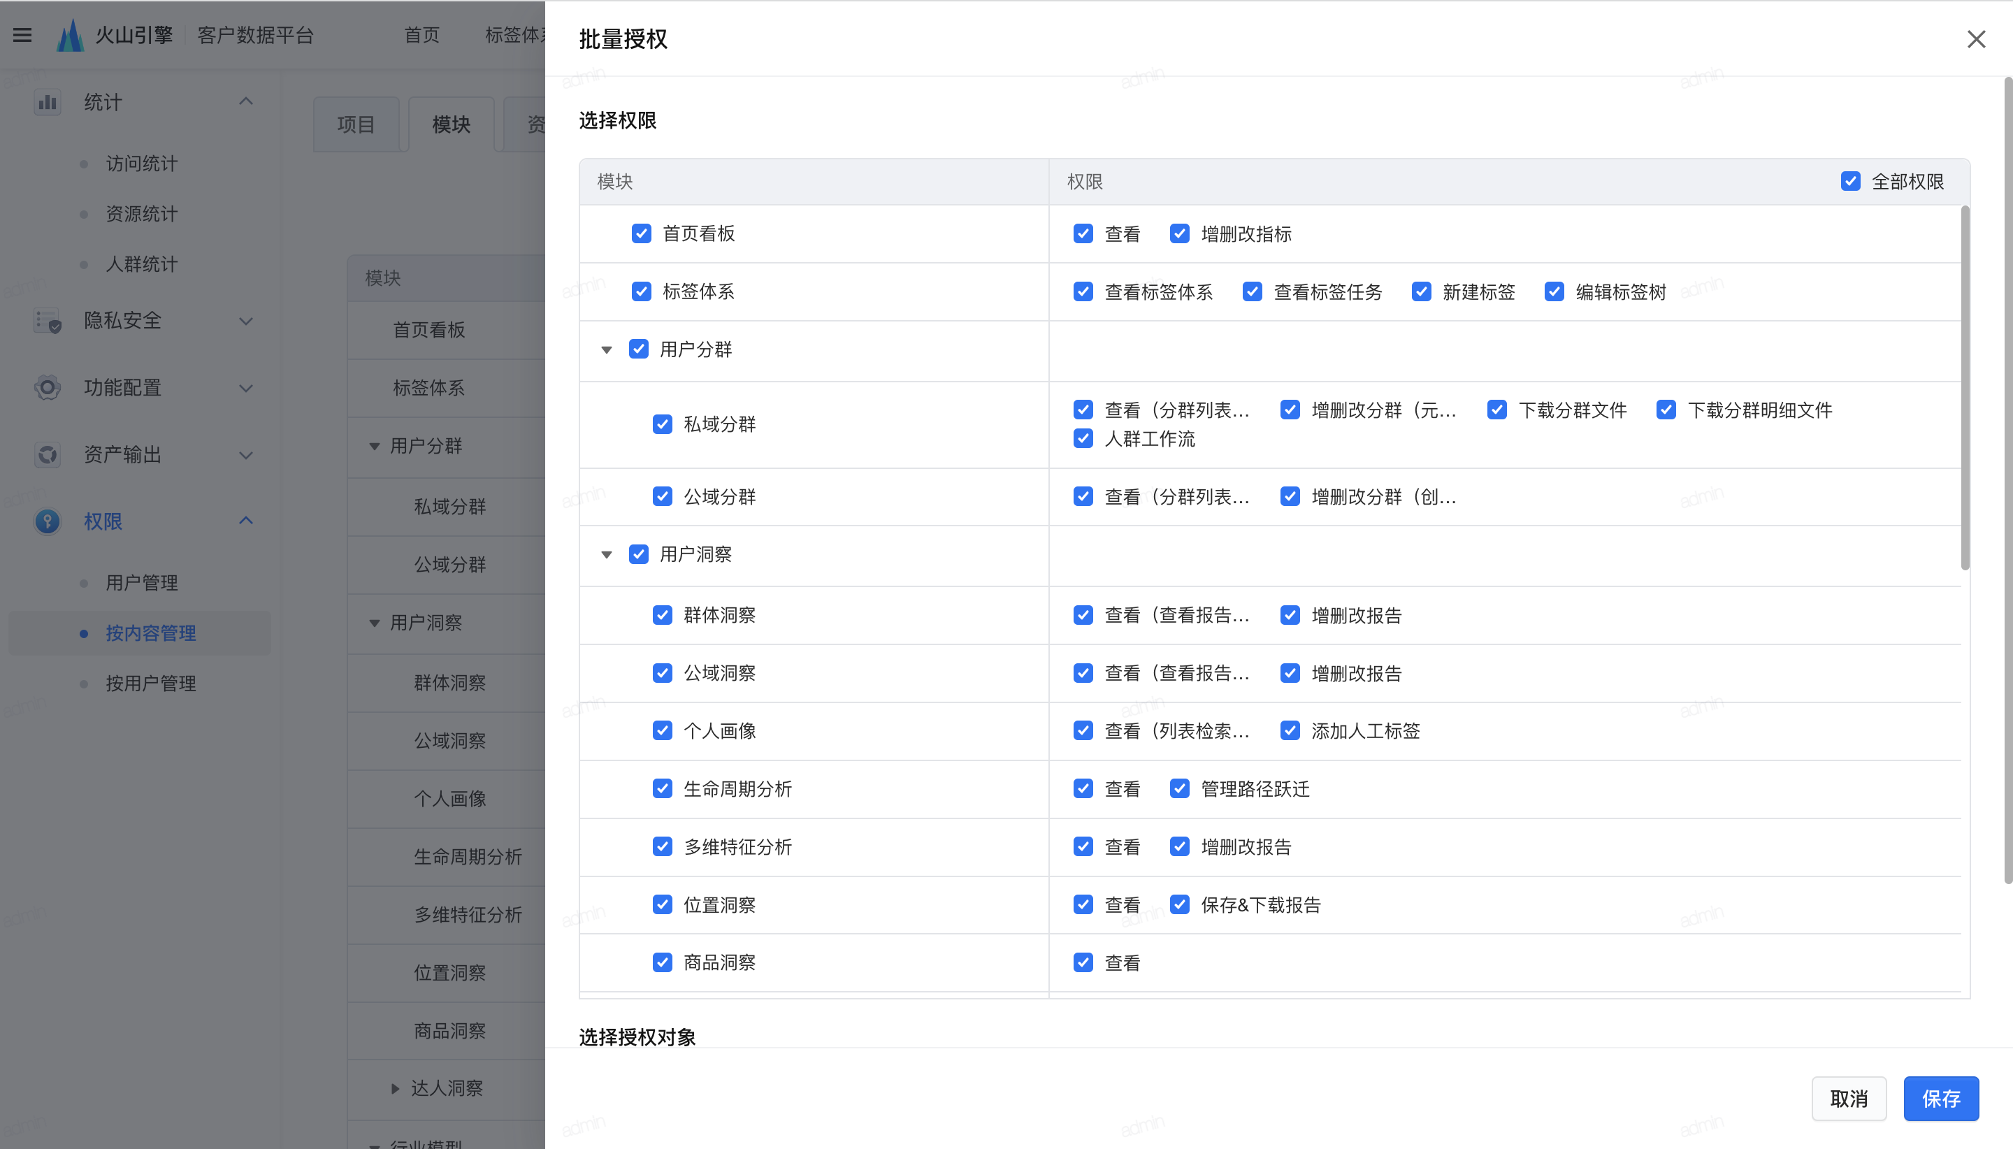Expand the 功能配置 sidebar section

[x=246, y=389]
